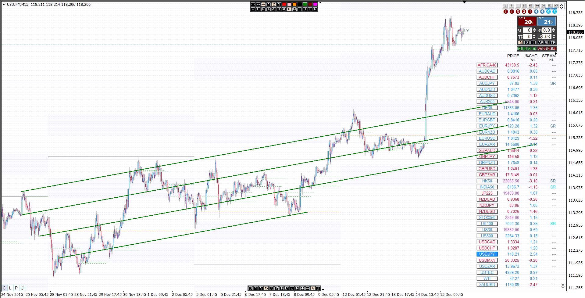Adjust the R% stepper arrows
585x298 pixels.
pos(554,30)
